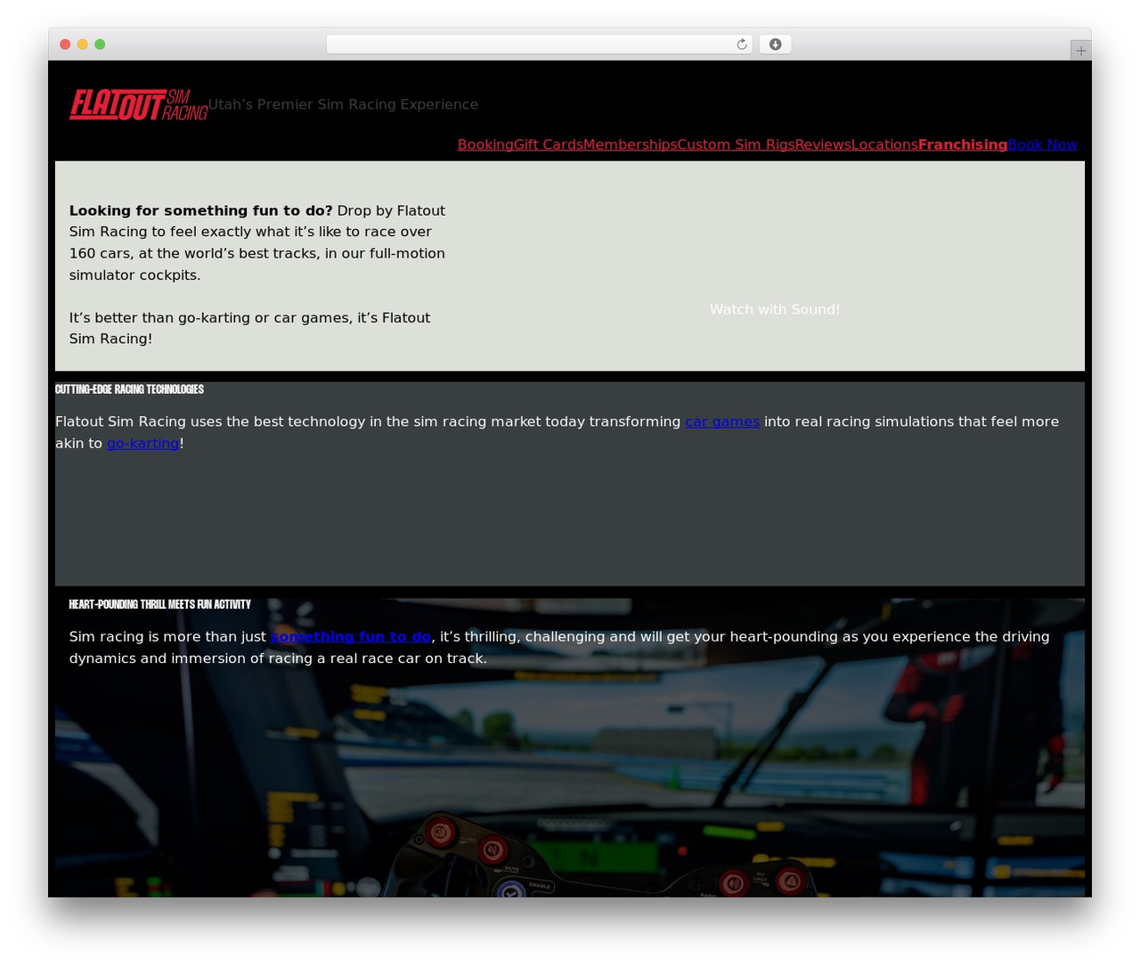Image resolution: width=1140 pixels, height=966 pixels.
Task: Open the Memberships nav link
Action: click(630, 144)
